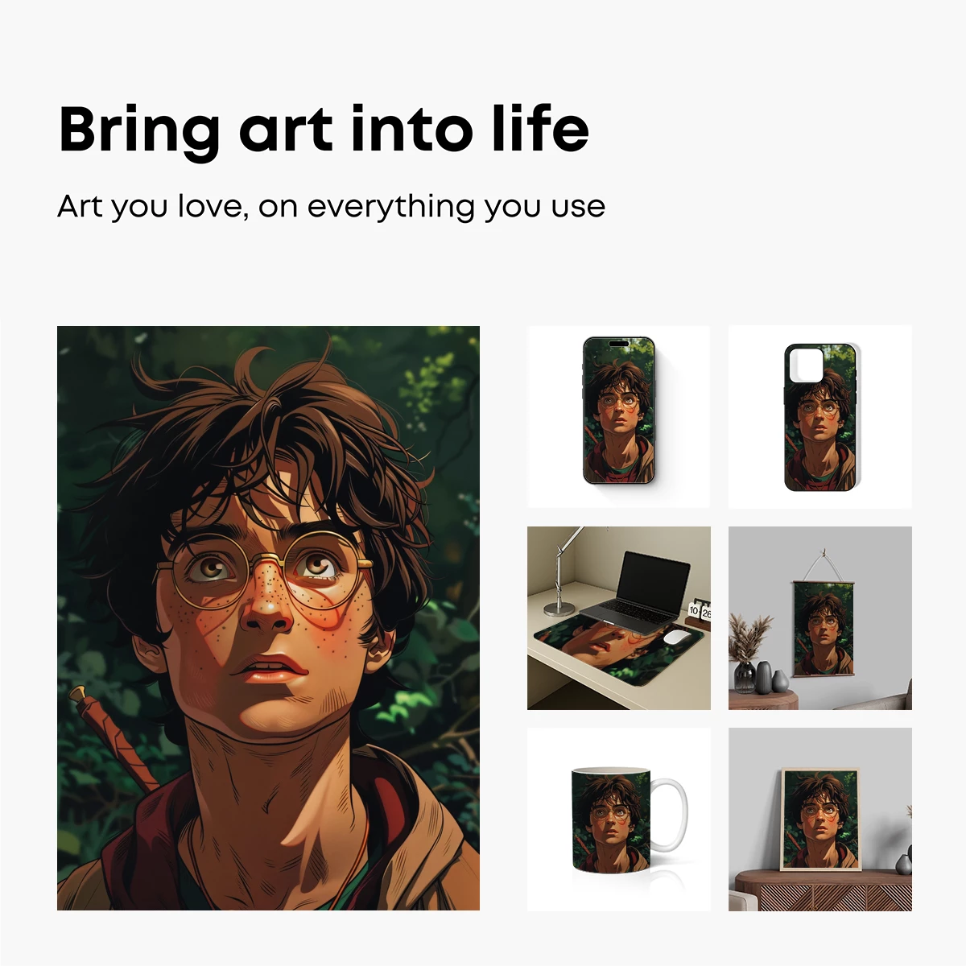Screen dimensions: 966x966
Task: Select the phone wallpaper mockup thumbnail
Action: tap(619, 417)
